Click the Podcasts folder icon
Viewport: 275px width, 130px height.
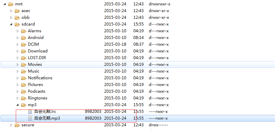24,92
